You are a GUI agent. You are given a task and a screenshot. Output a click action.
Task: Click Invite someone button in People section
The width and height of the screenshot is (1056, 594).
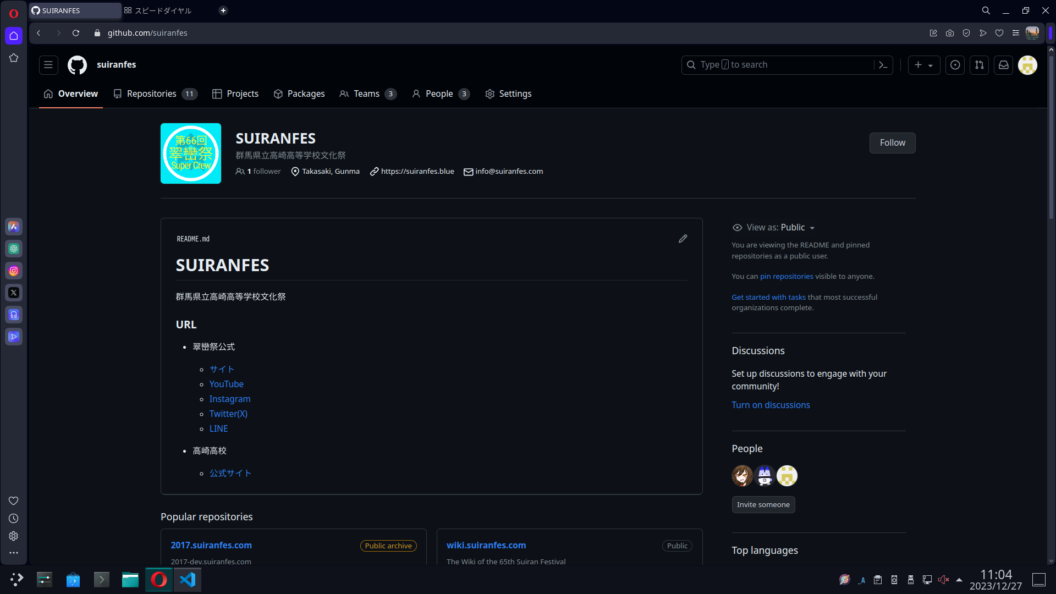(x=763, y=504)
